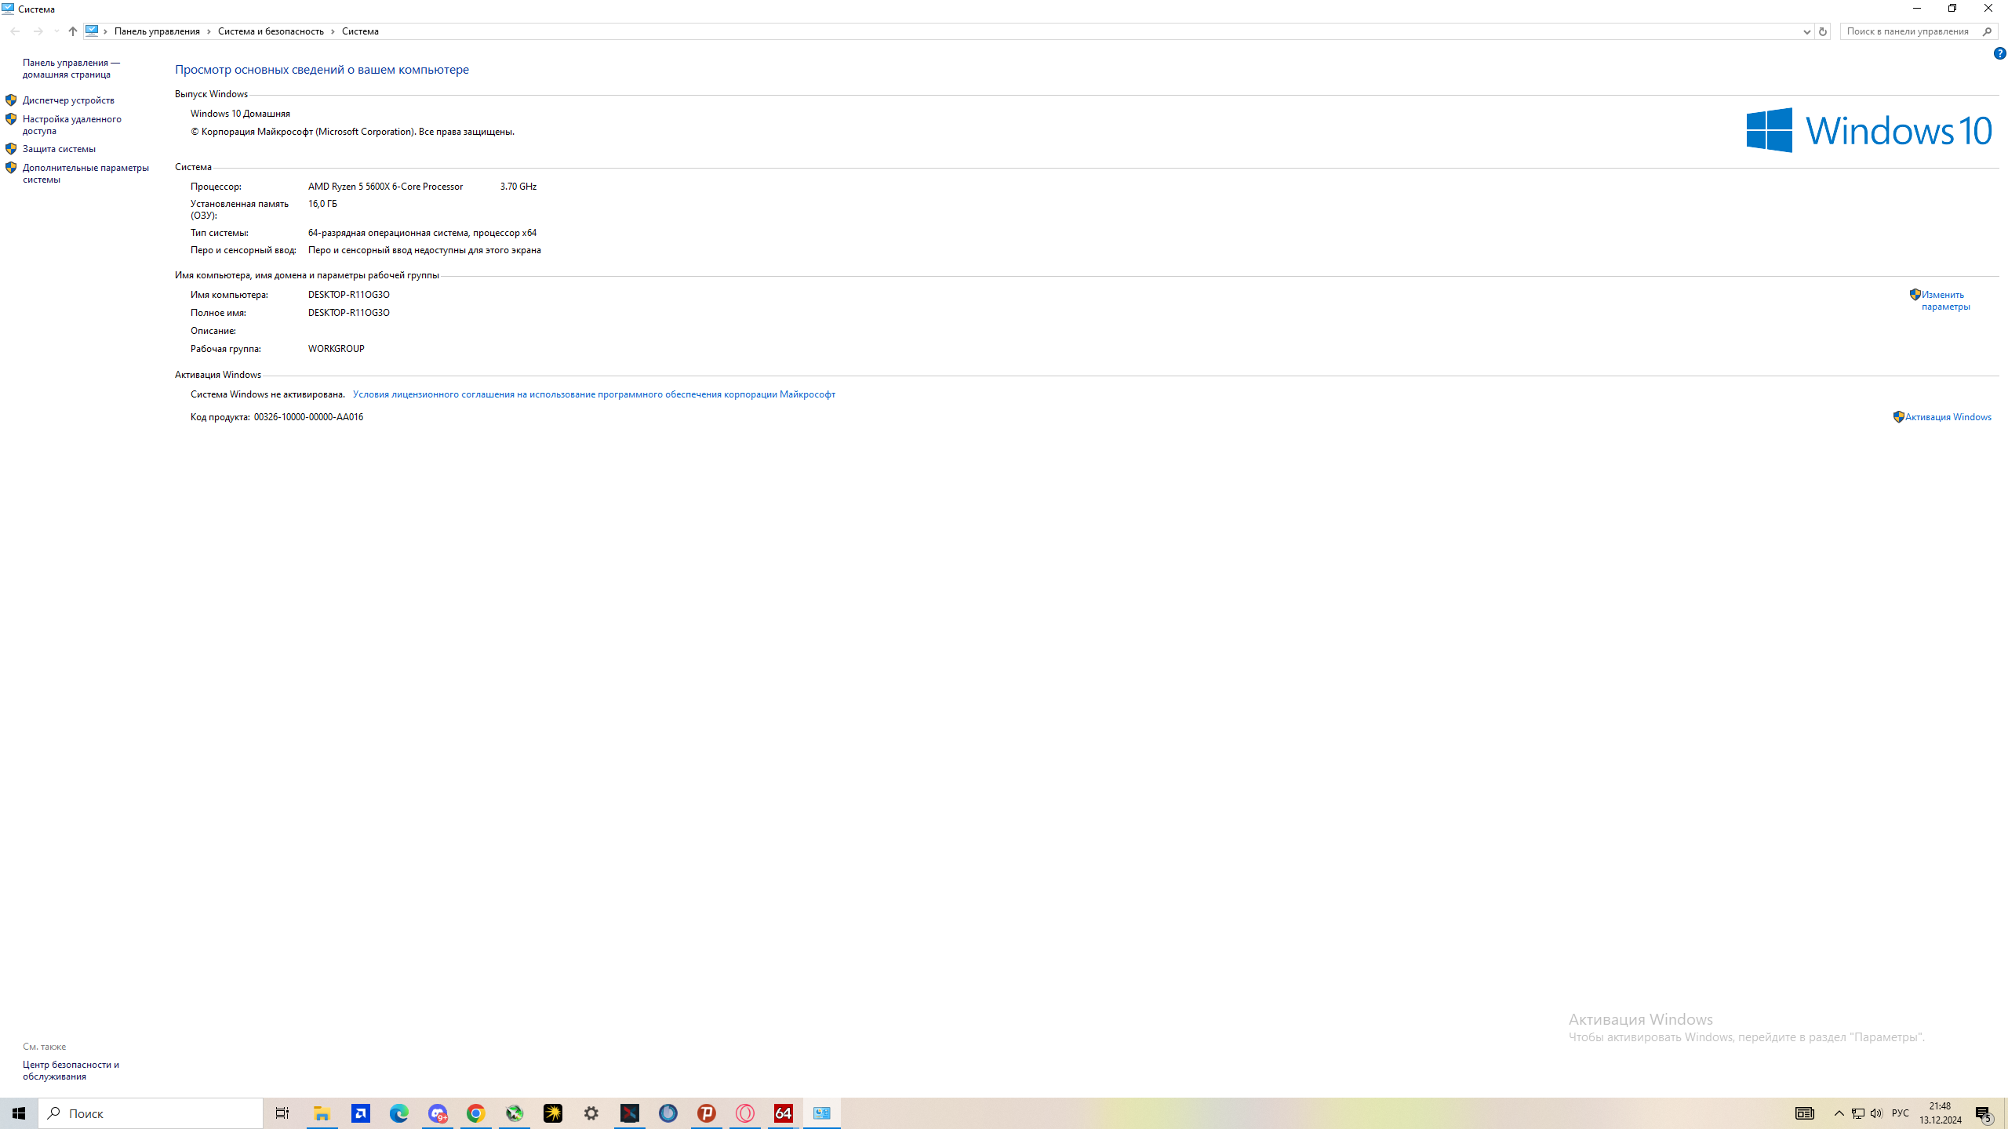Open the 'Панель управления' breadcrumb
The image size is (2008, 1129).
(157, 31)
